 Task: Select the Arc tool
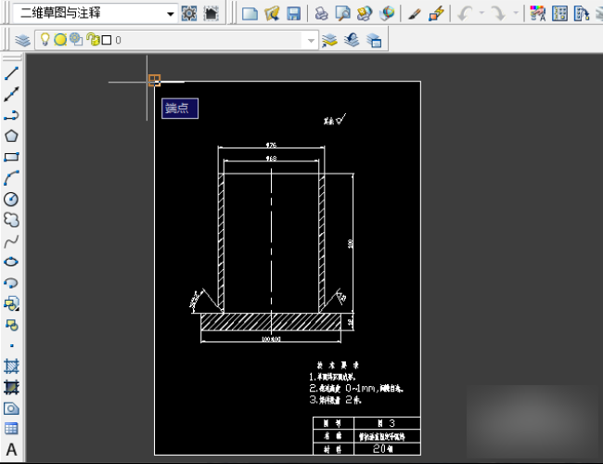click(x=11, y=178)
